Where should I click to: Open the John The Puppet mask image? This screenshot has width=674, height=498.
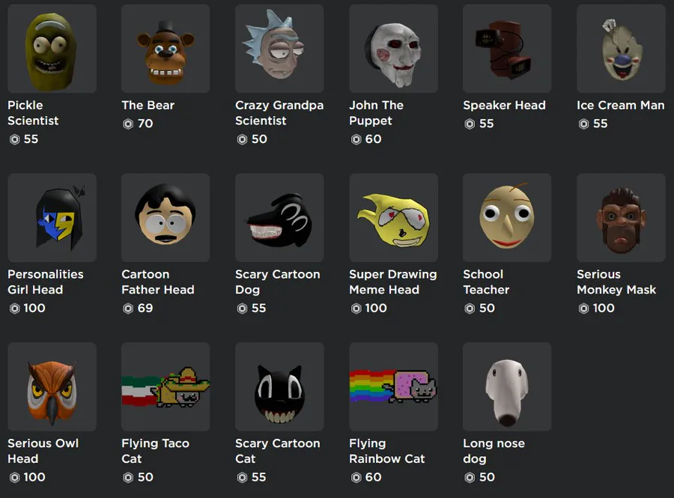(x=393, y=49)
